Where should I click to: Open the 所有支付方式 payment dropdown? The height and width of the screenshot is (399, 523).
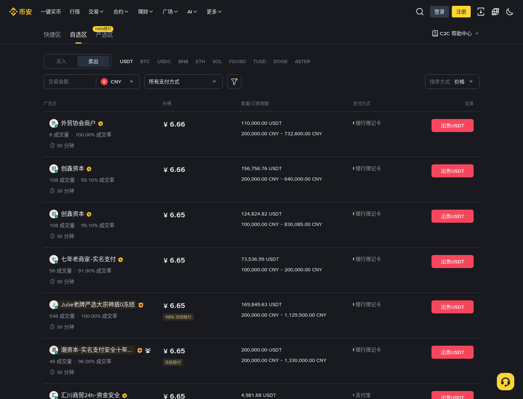(x=183, y=82)
